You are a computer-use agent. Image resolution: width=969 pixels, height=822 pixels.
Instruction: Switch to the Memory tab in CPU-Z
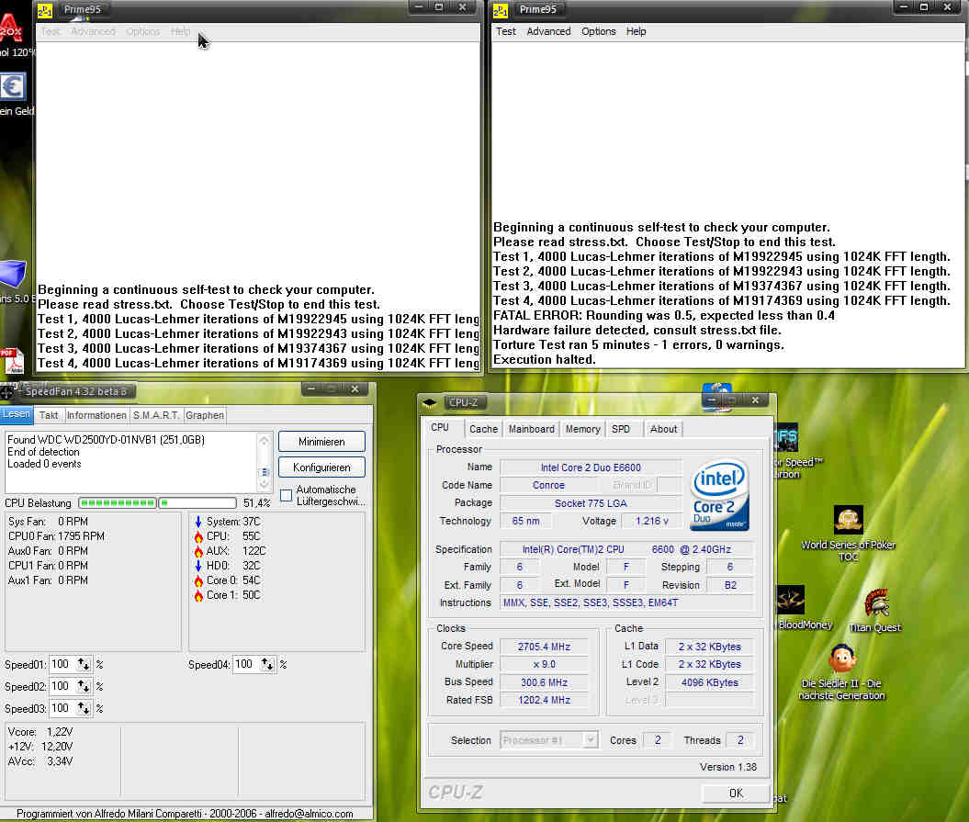pos(582,429)
